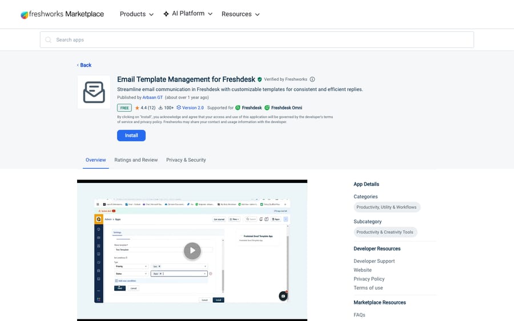Click the Freshdesk product icon

tap(238, 108)
